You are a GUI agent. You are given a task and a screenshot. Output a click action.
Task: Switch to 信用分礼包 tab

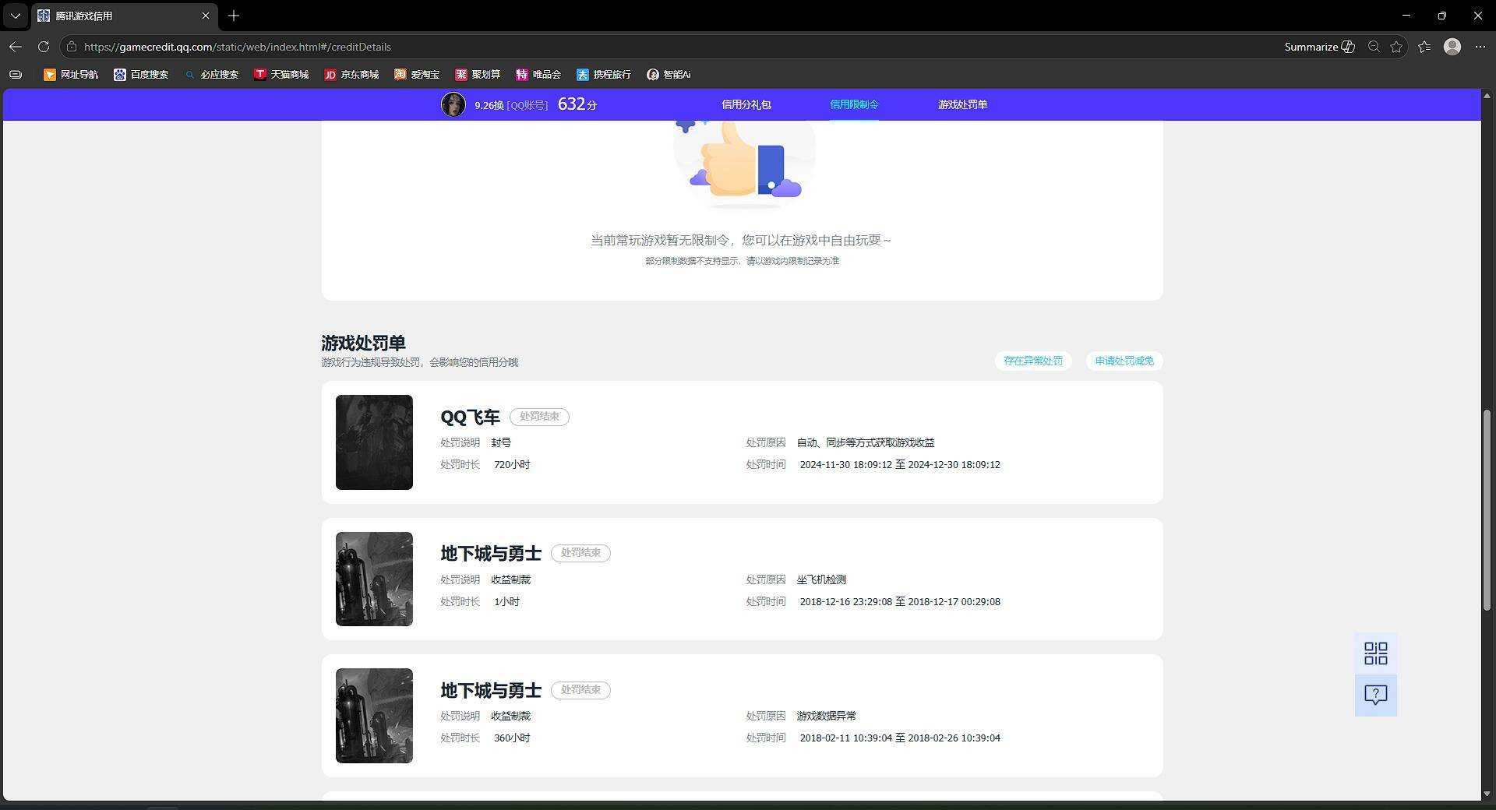click(x=746, y=104)
